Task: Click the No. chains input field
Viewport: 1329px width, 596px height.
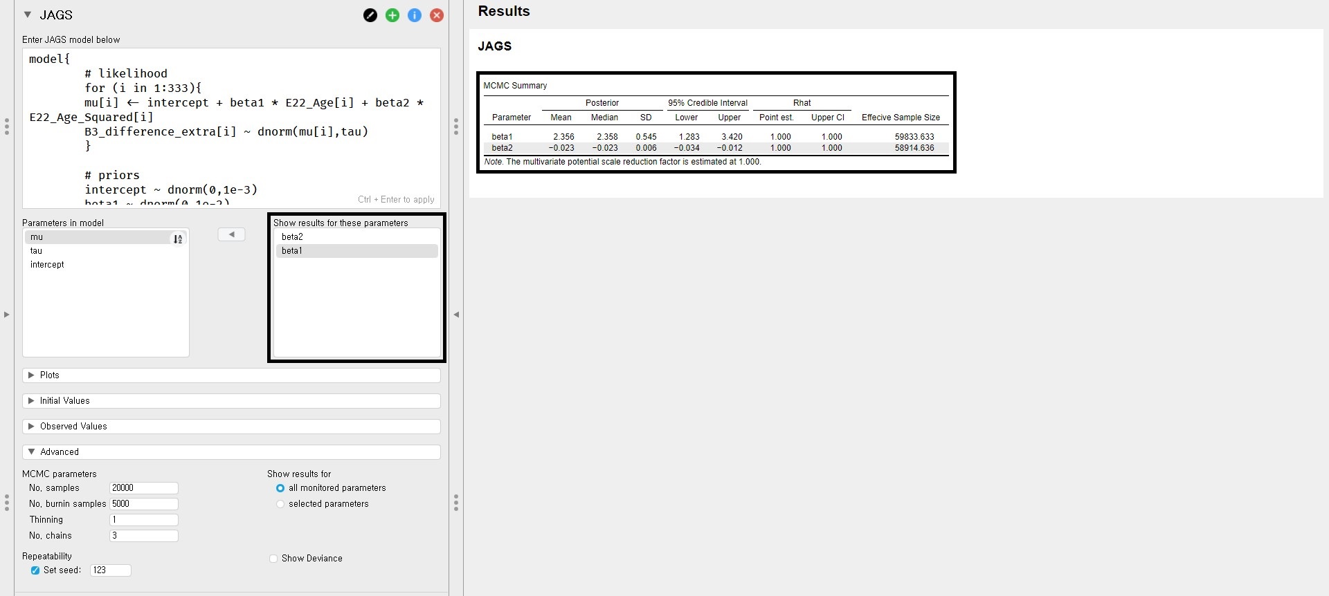Action: pyautogui.click(x=144, y=536)
